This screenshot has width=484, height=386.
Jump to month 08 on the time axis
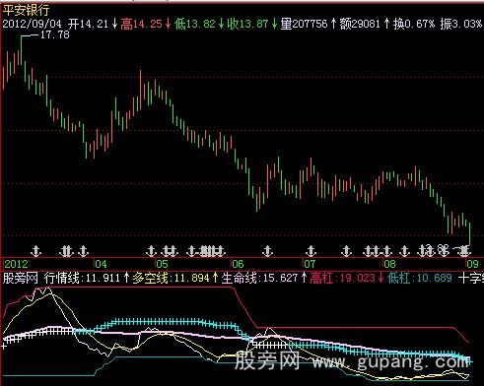(389, 264)
